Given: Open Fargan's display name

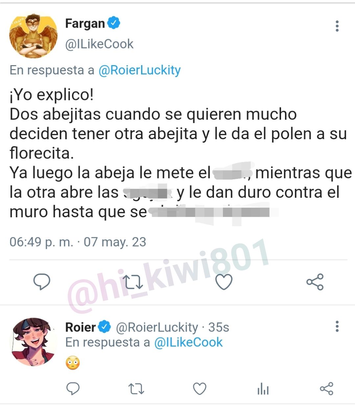Looking at the screenshot, I should (85, 23).
